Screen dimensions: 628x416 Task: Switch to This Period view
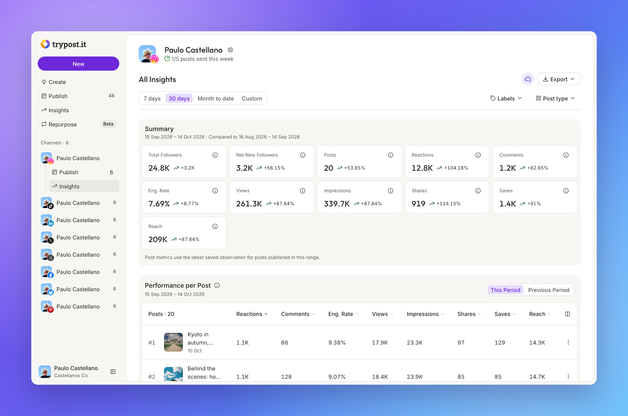click(x=506, y=290)
